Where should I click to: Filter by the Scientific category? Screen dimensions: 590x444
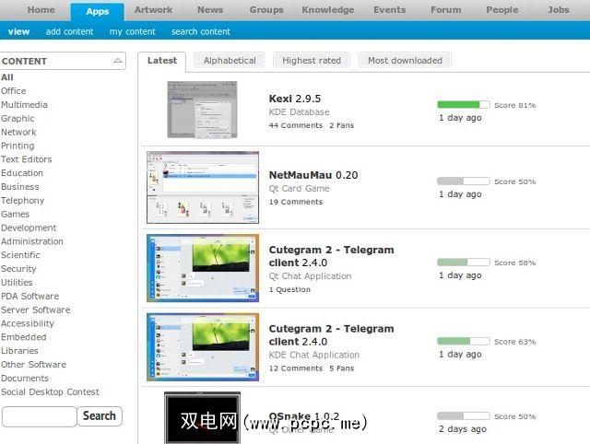pos(20,255)
